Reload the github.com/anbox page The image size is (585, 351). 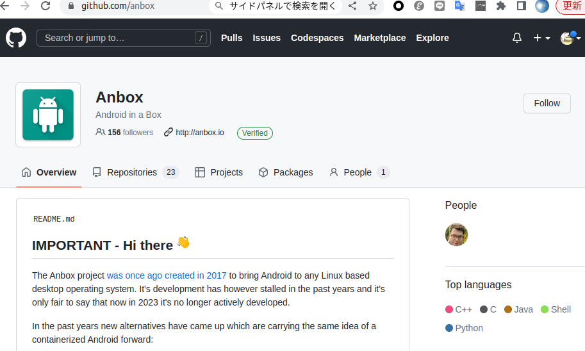(x=45, y=6)
